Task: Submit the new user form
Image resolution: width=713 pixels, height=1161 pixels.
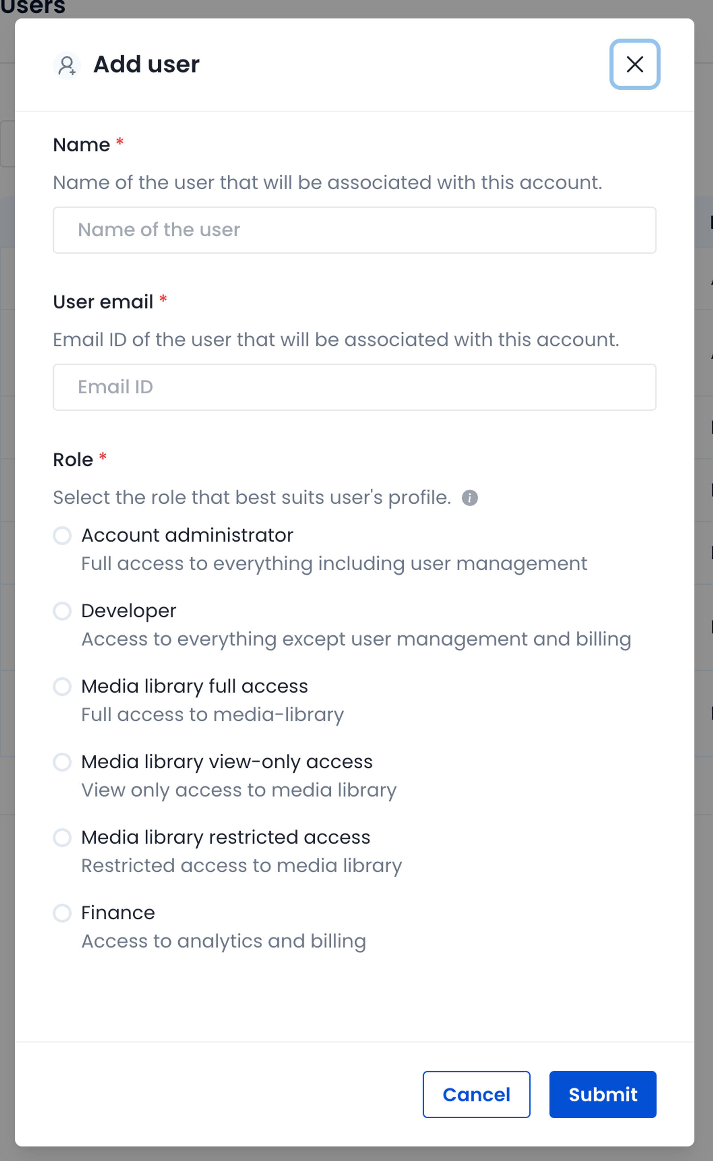Action: coord(602,1095)
